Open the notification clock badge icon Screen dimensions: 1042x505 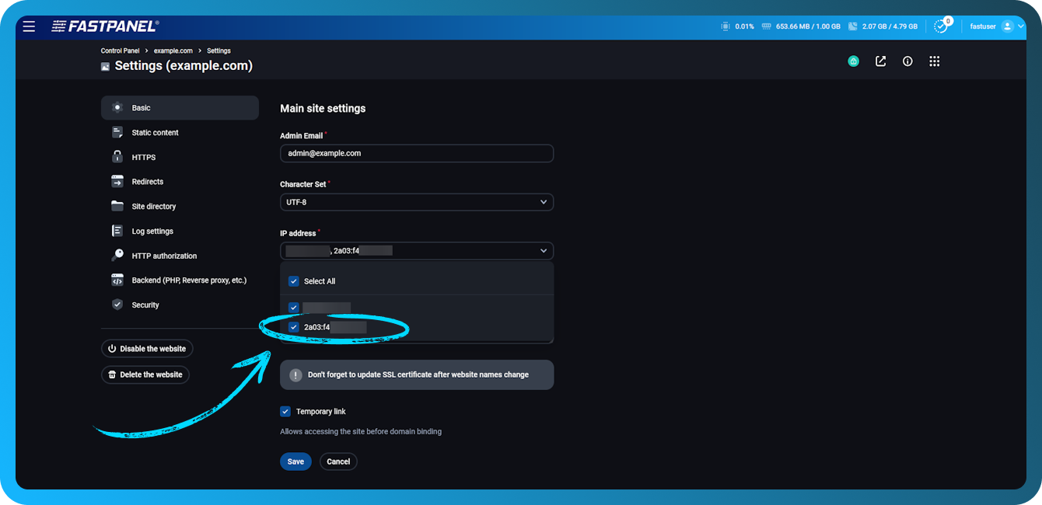(939, 26)
